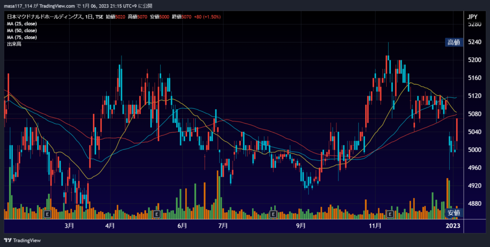Select the 出来高 volume indicator label

[14, 44]
